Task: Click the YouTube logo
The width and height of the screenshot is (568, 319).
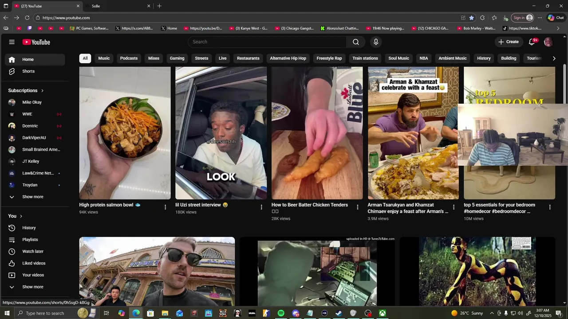Action: pyautogui.click(x=36, y=42)
